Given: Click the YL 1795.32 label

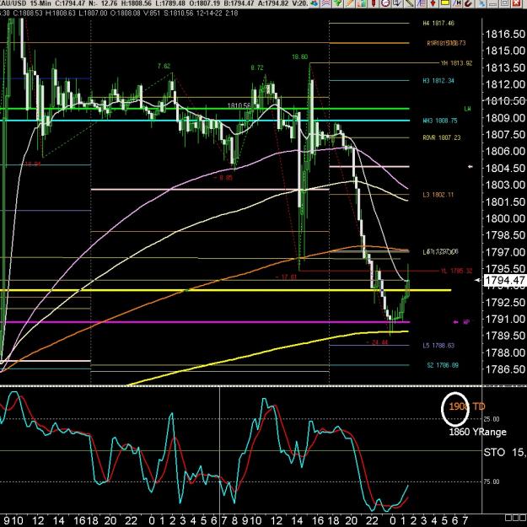Looking at the screenshot, I should [x=456, y=271].
